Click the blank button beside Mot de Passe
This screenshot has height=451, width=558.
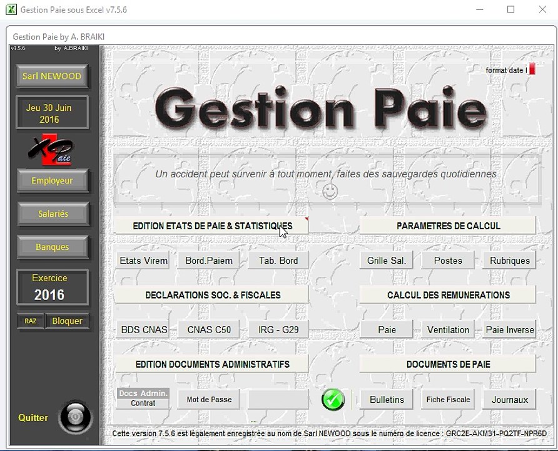click(x=278, y=400)
